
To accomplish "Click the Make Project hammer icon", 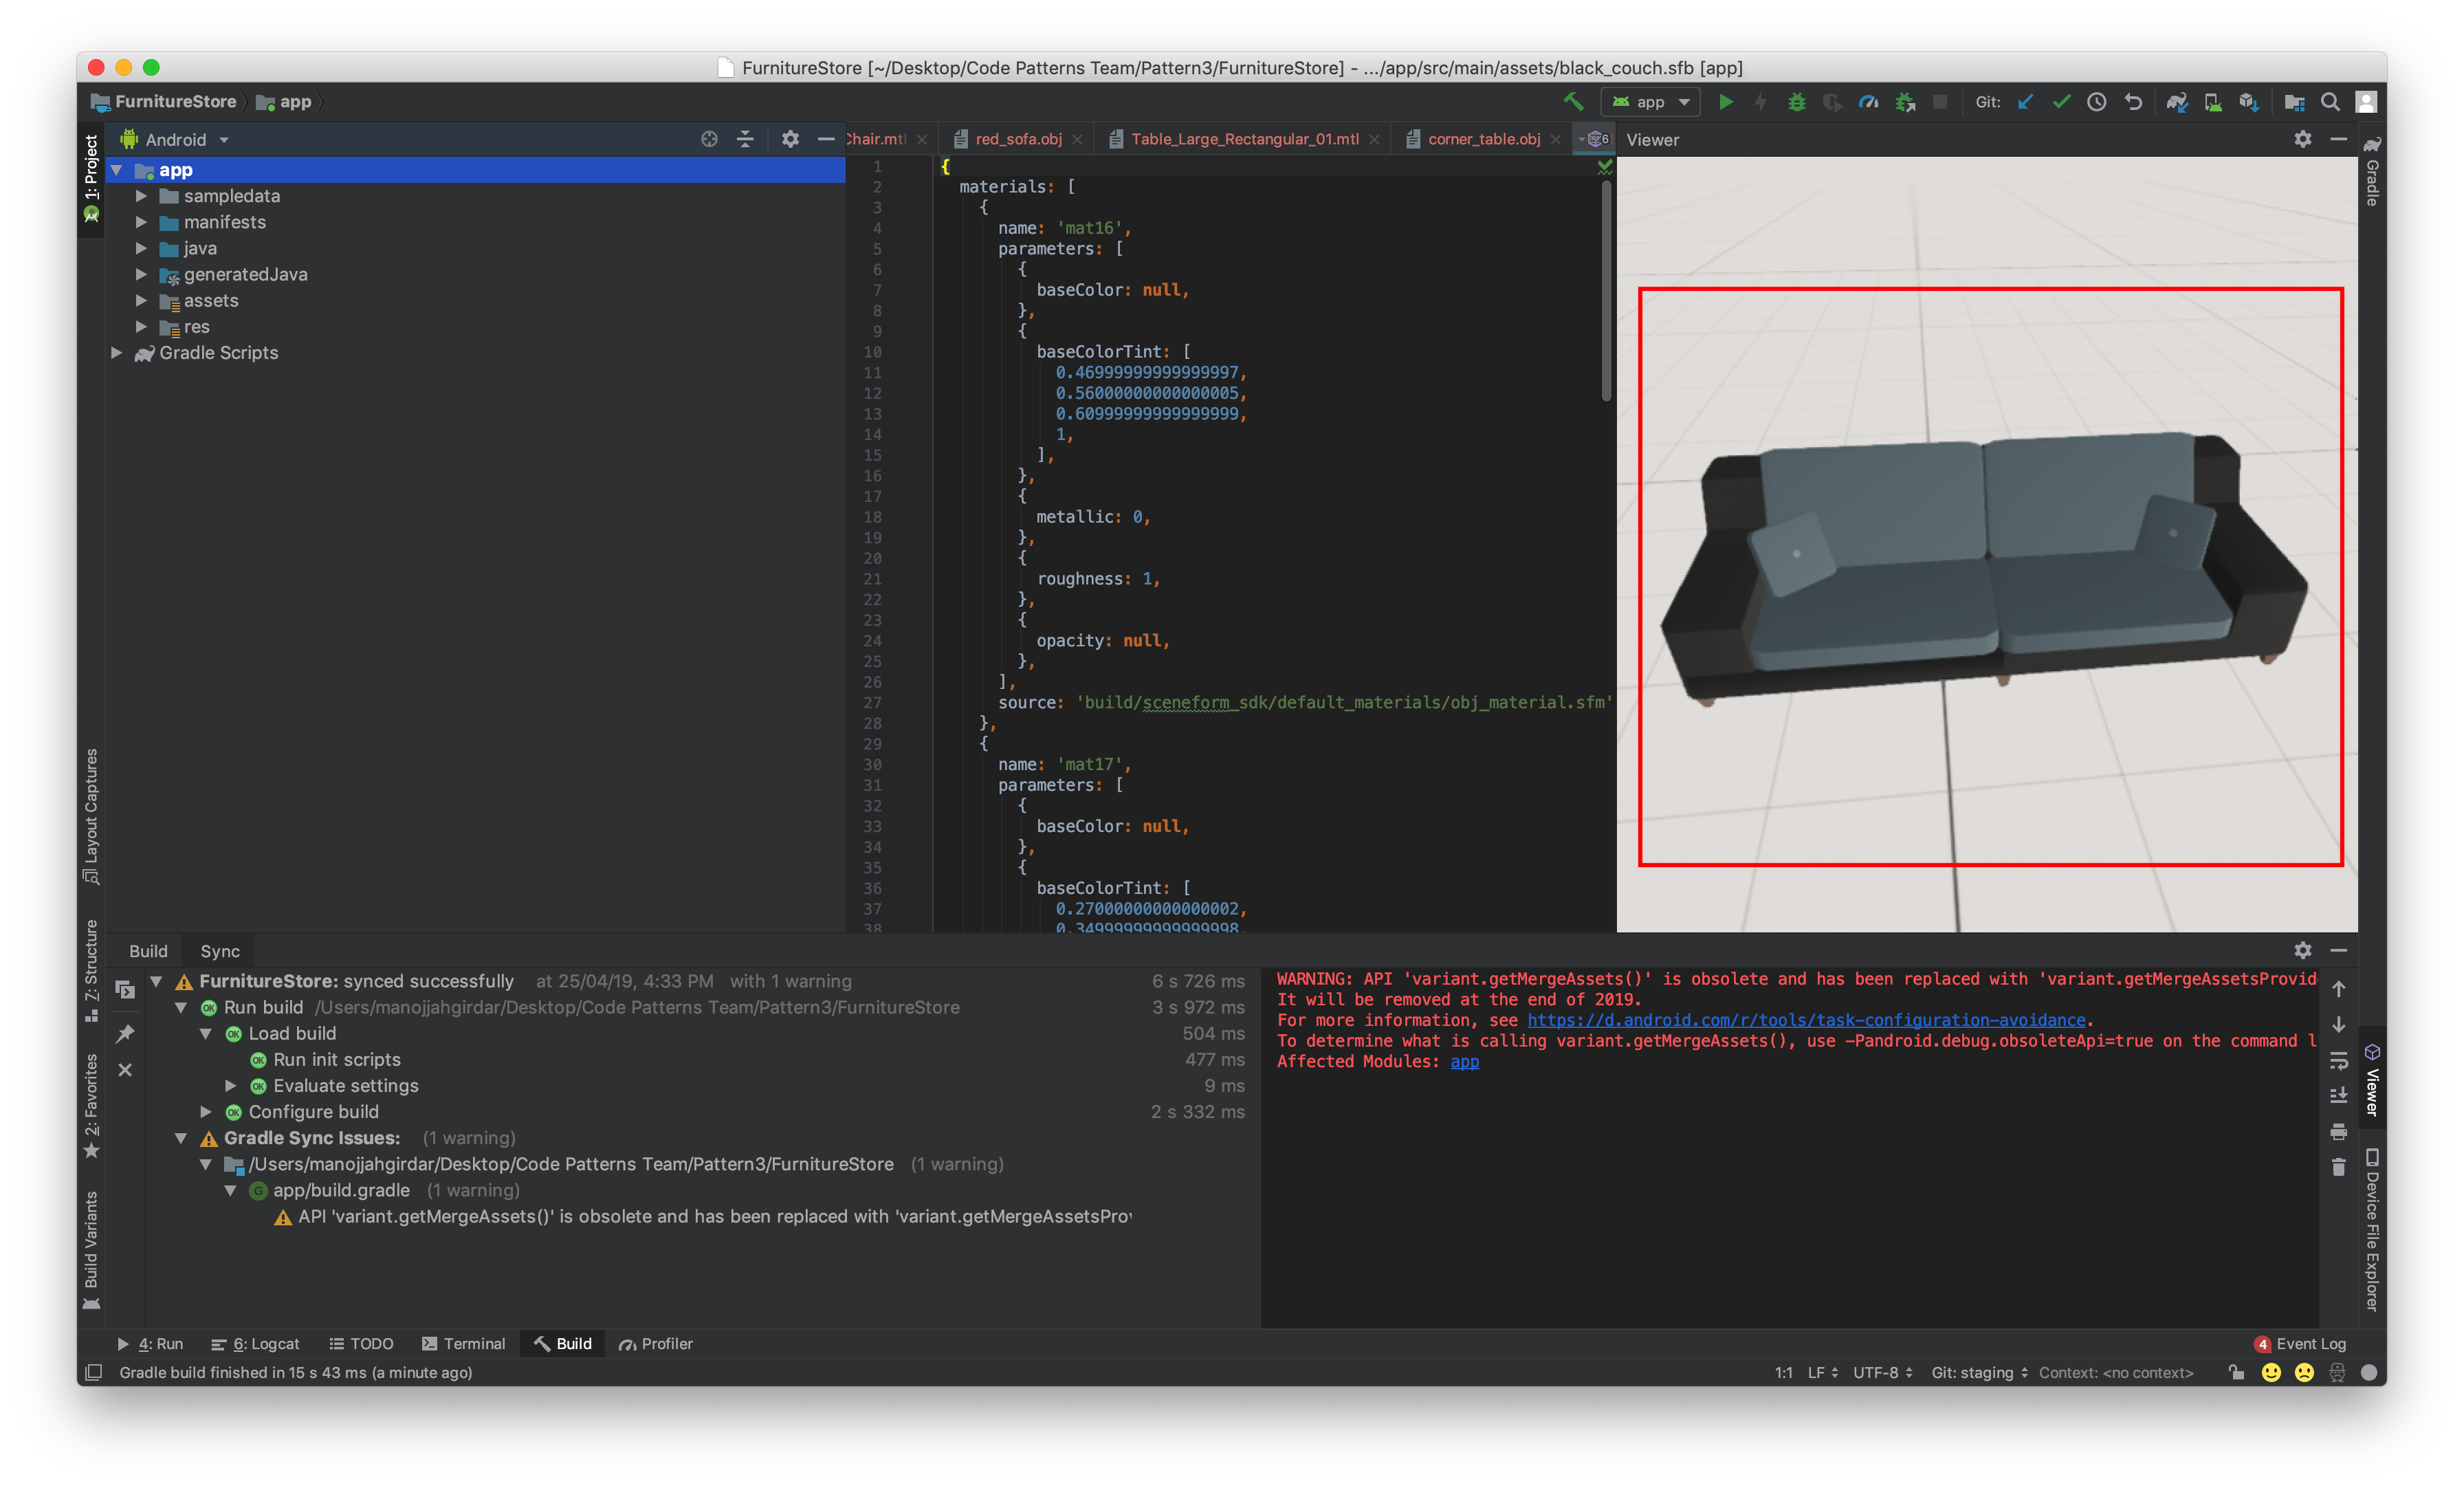I will click(x=1573, y=102).
